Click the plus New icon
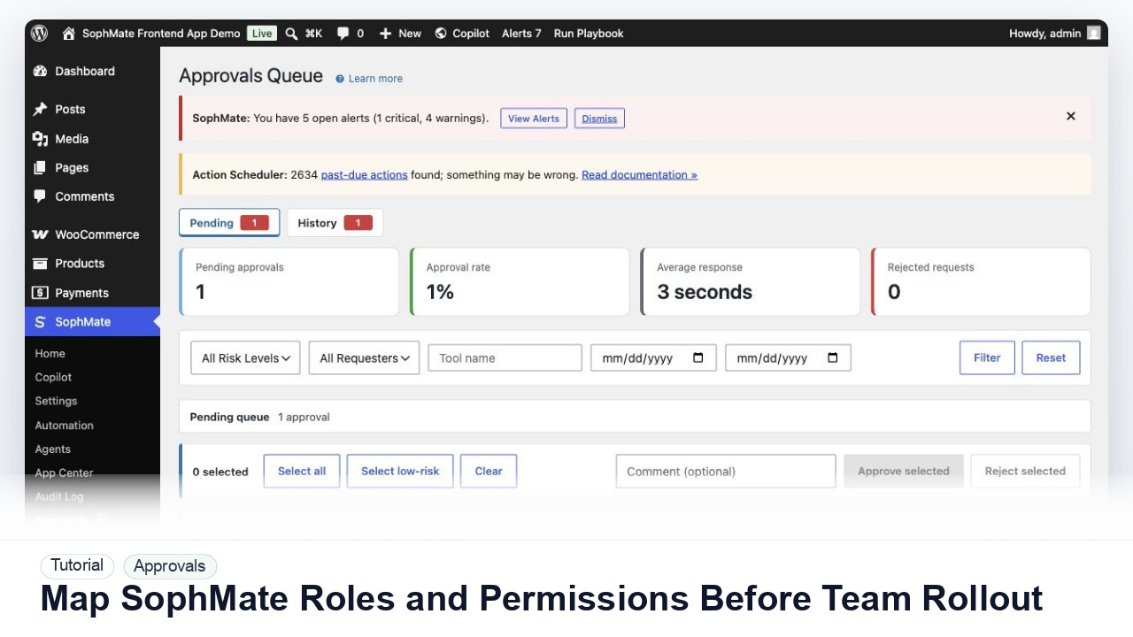 pos(385,34)
